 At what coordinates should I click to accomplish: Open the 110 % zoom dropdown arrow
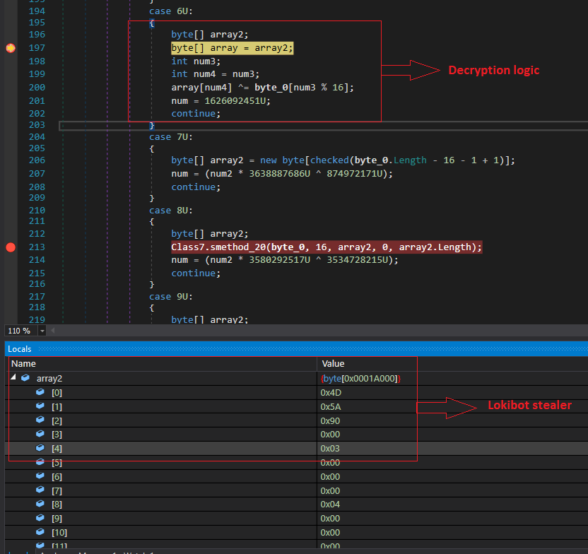tap(42, 331)
